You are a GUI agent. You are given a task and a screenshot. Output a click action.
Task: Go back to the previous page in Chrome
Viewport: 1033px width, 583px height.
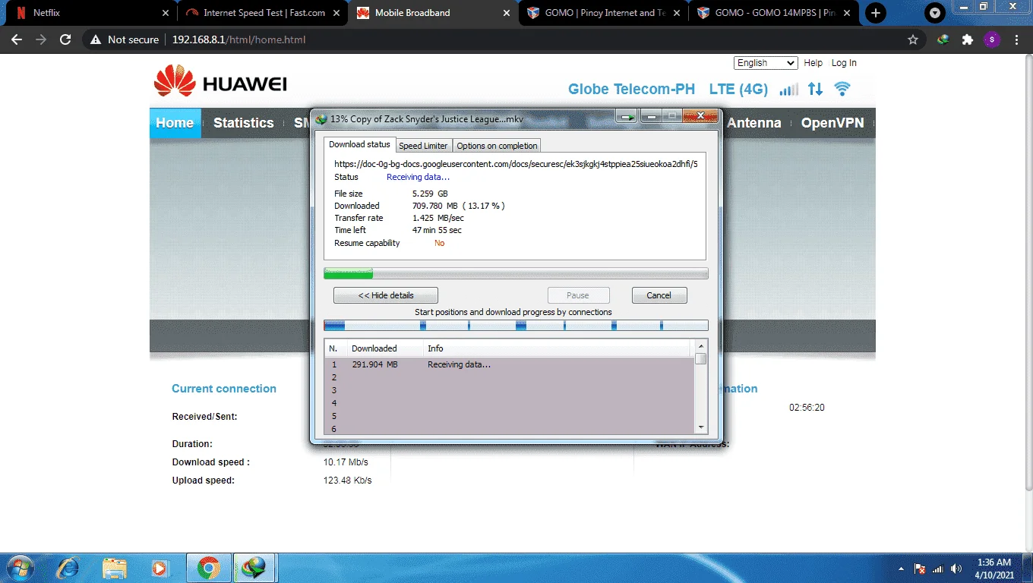[x=17, y=39]
